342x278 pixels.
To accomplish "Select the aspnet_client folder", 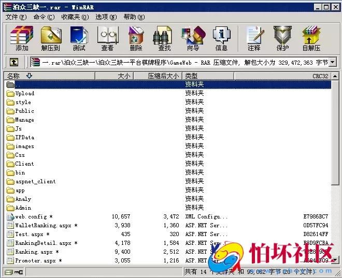I will tap(31, 182).
